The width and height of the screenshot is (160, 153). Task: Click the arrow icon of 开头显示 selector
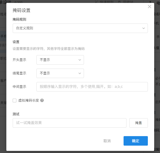pyautogui.click(x=80, y=60)
